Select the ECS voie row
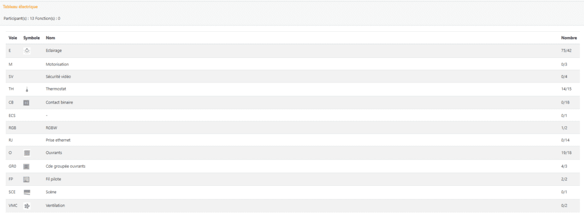Image resolution: width=584 pixels, height=216 pixels. [x=292, y=115]
